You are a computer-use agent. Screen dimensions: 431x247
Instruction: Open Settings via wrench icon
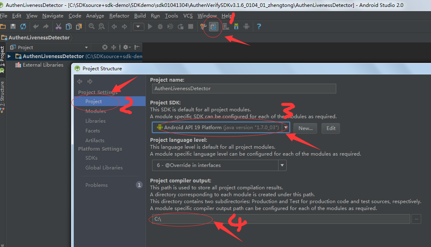coord(203,27)
